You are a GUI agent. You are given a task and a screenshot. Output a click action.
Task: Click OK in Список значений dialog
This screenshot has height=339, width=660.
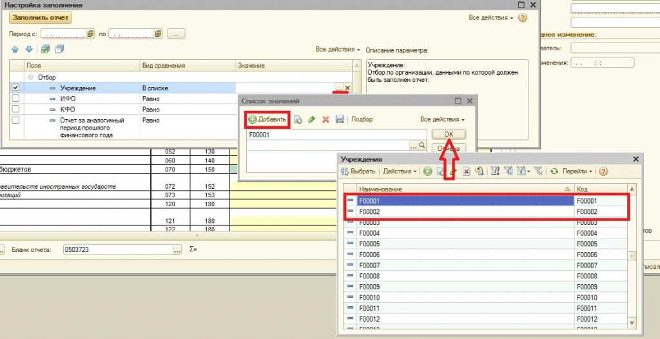pyautogui.click(x=449, y=134)
